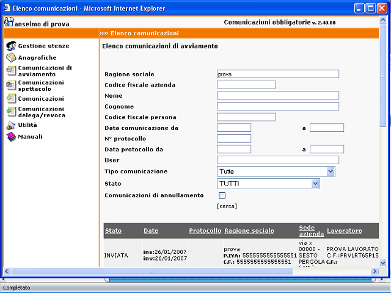Click Data protocollo da start field
391x293 pixels.
(x=234, y=149)
